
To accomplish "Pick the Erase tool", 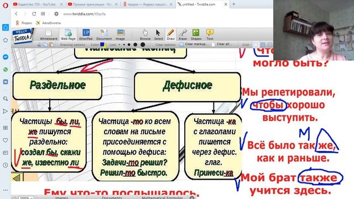I will [x=183, y=34].
